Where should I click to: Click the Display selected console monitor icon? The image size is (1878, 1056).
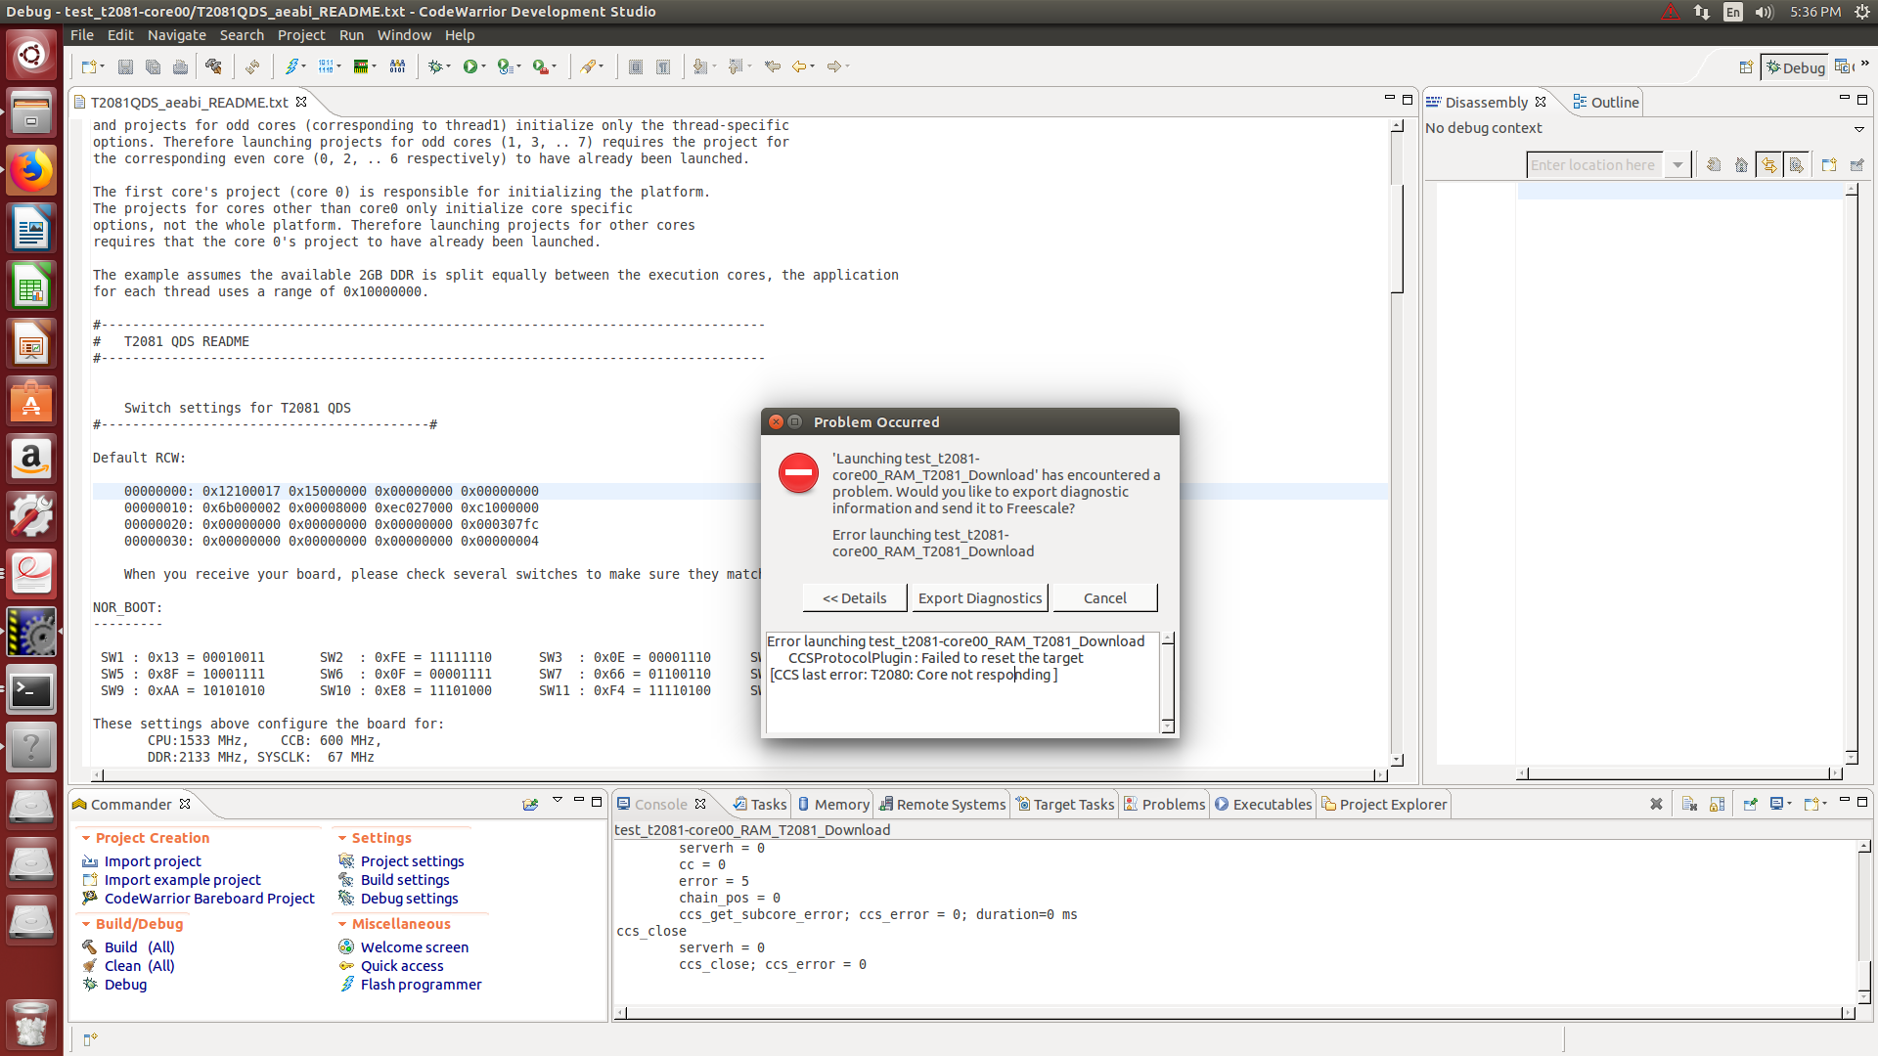click(1777, 804)
